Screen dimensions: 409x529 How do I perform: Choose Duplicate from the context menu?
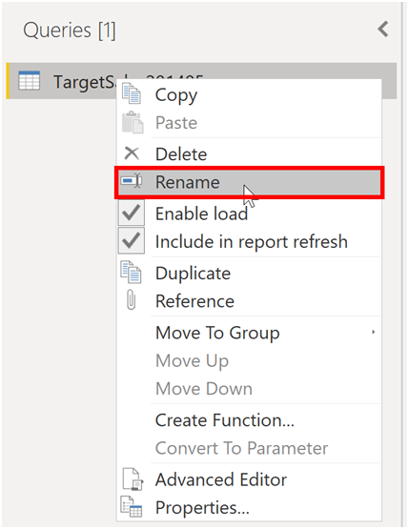coord(193,274)
